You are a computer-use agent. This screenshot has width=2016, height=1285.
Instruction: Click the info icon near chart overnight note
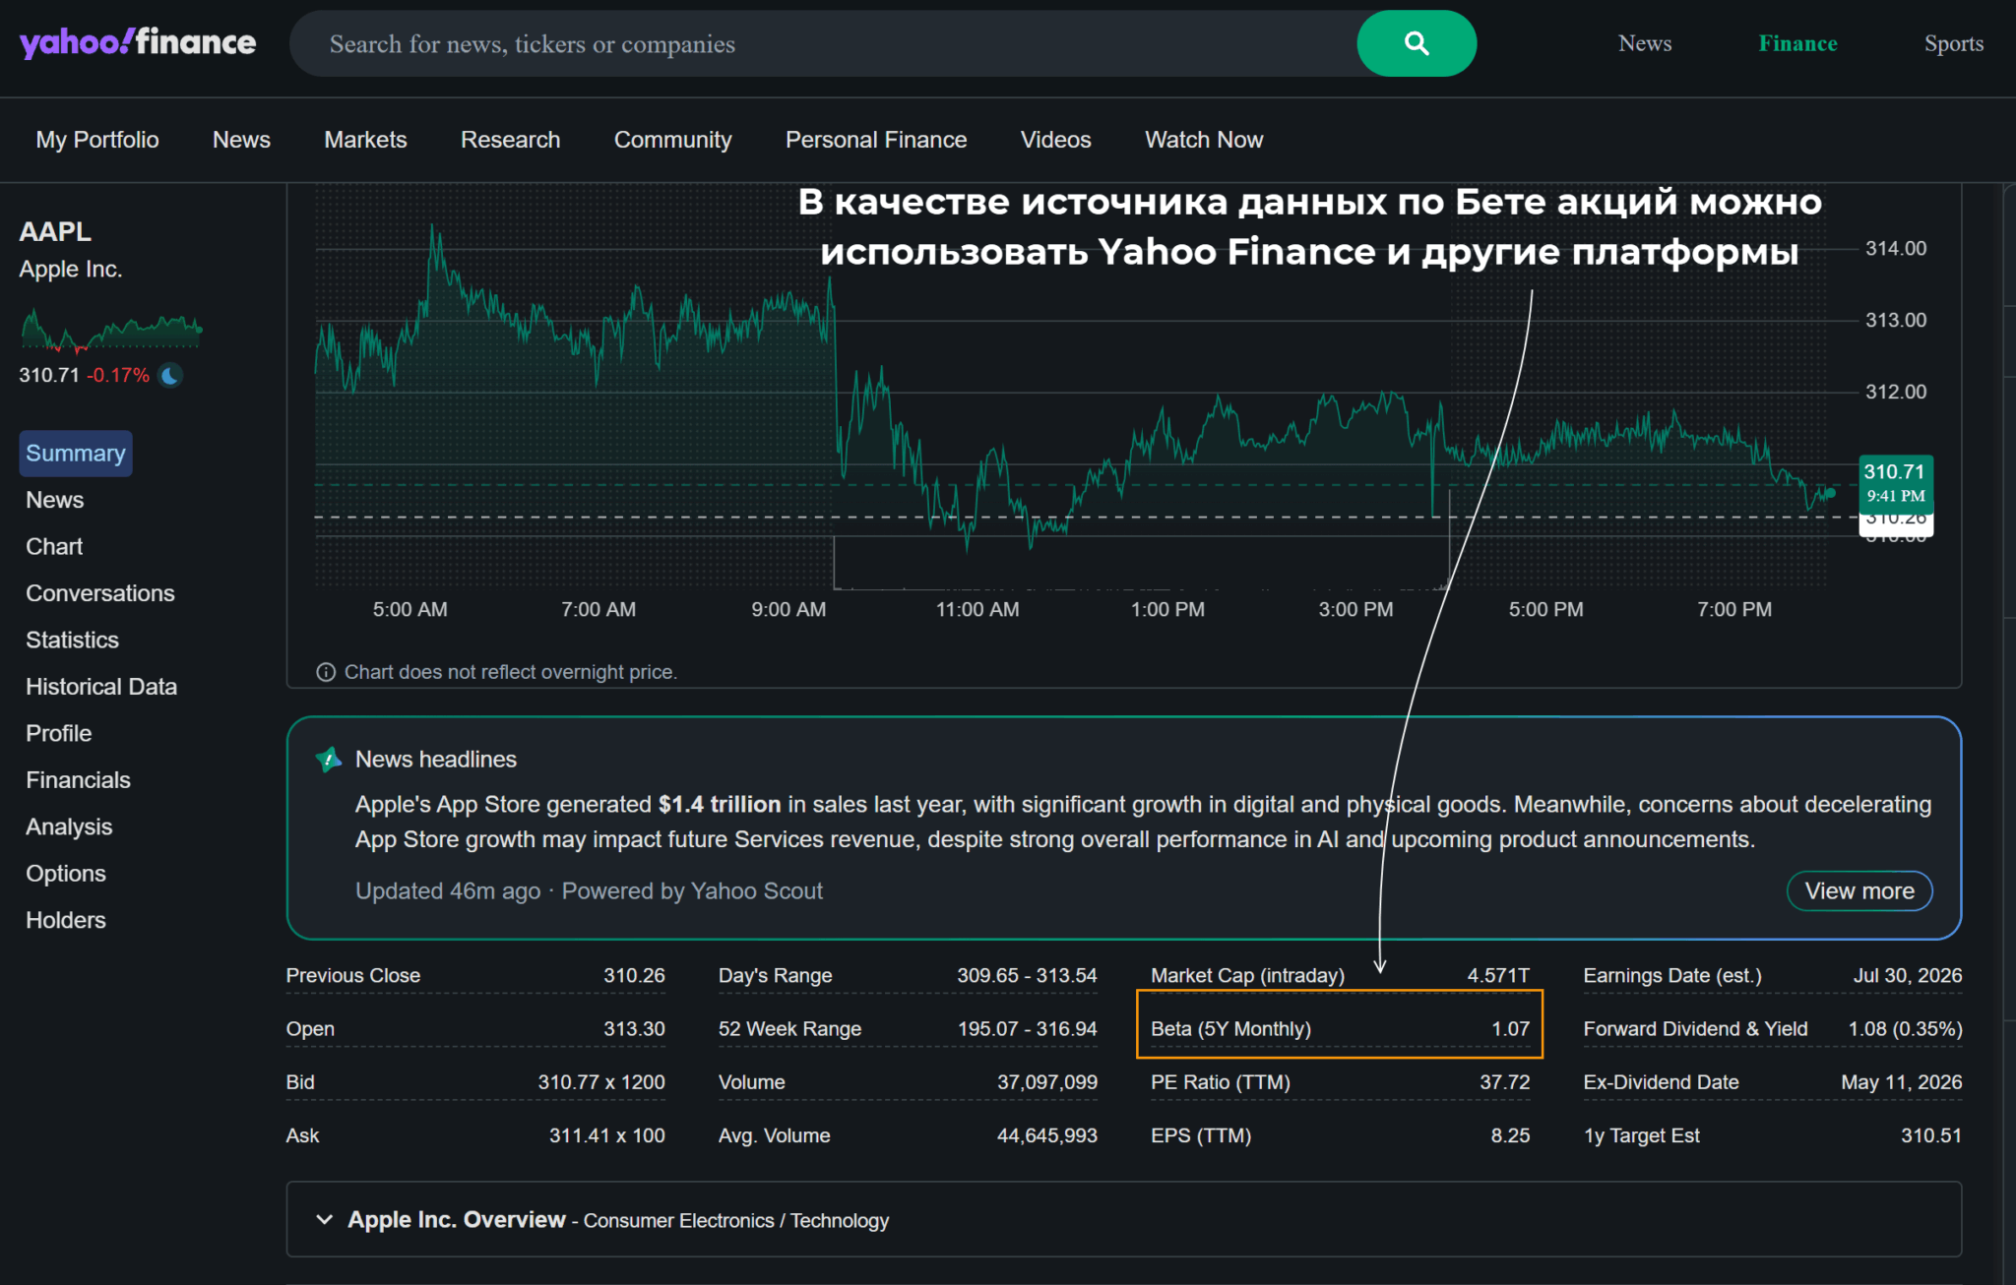coord(326,672)
